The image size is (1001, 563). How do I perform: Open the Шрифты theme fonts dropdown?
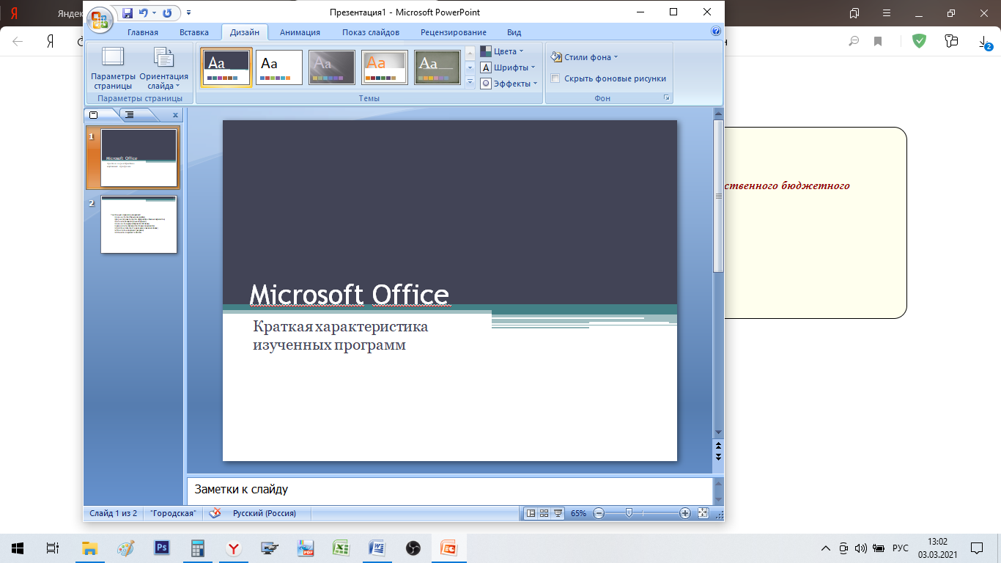tap(508, 67)
